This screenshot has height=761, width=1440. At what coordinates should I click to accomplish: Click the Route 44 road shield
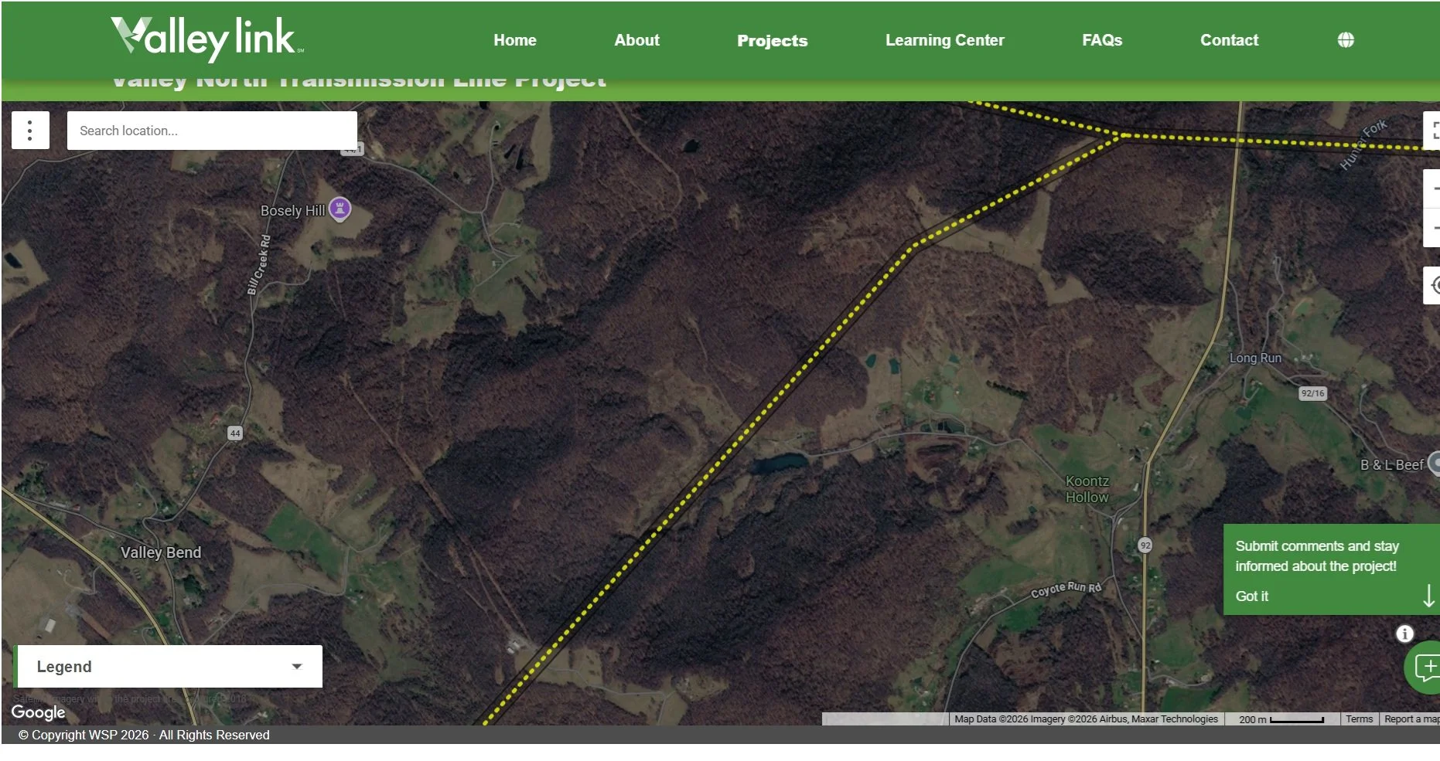pos(235,433)
